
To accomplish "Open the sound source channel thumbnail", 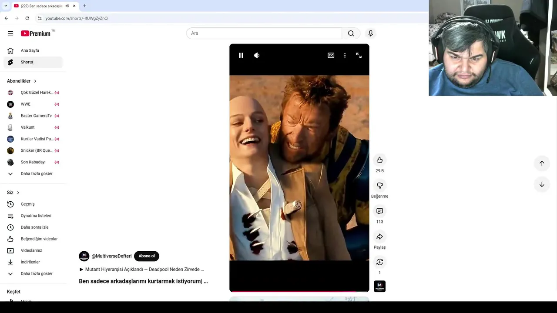I will tap(379, 286).
